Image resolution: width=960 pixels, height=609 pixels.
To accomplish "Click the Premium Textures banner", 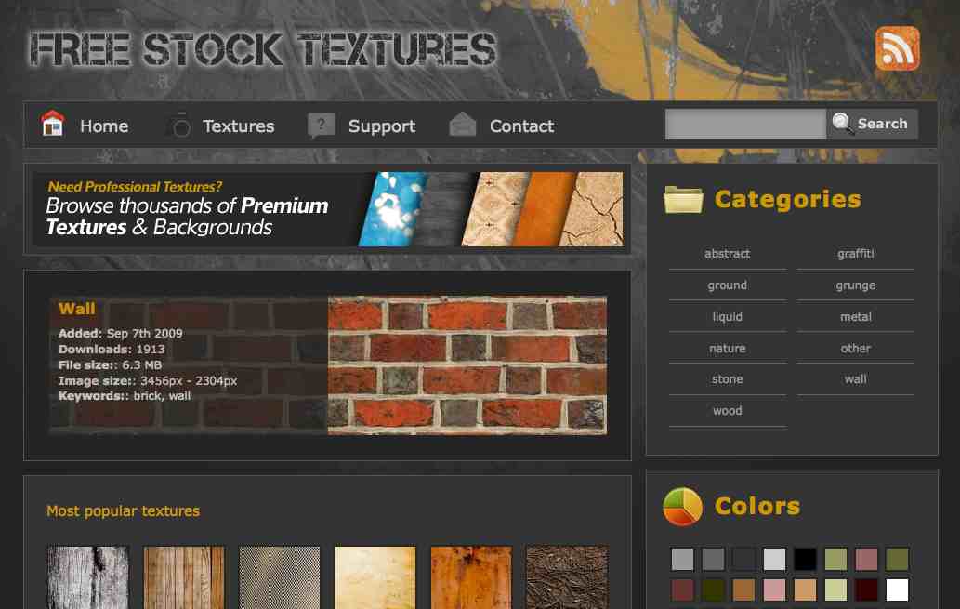I will pos(327,209).
